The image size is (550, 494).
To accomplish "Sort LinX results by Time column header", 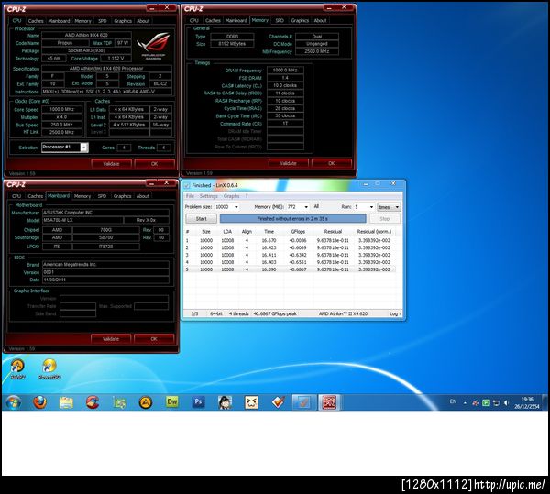I will (x=269, y=232).
